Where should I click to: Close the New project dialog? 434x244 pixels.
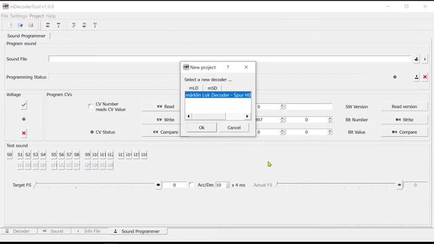point(246,67)
